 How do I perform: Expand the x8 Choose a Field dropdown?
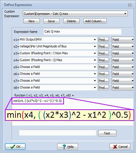tap(95, 87)
